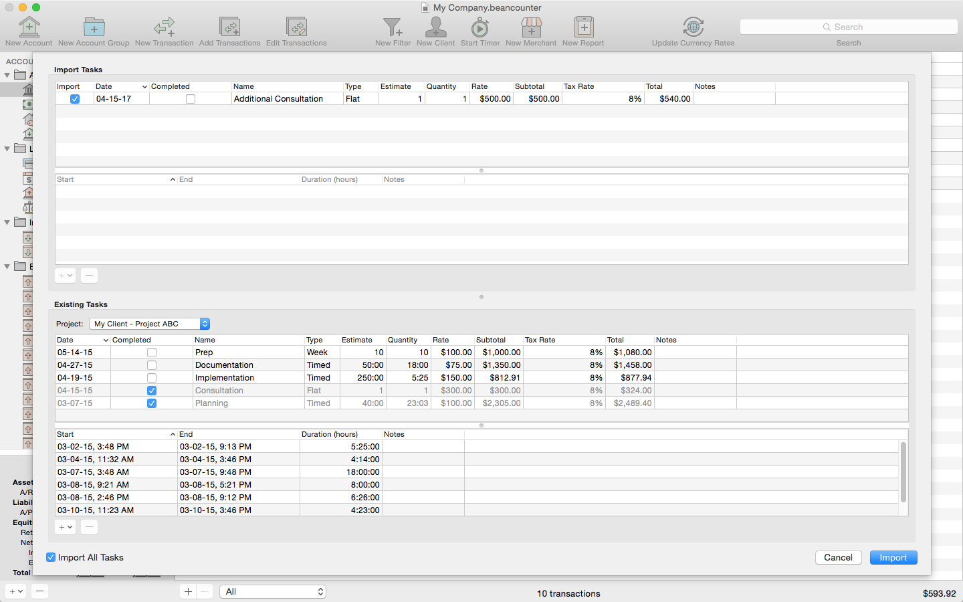Collapse the fourth sidebar account group
The width and height of the screenshot is (963, 602).
[7, 266]
